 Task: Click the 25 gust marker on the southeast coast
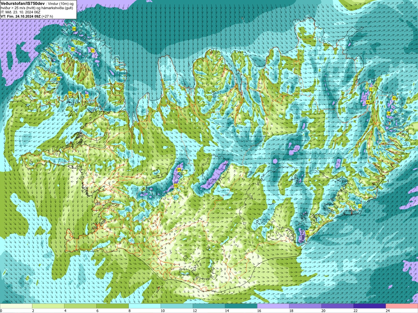[x=360, y=206]
